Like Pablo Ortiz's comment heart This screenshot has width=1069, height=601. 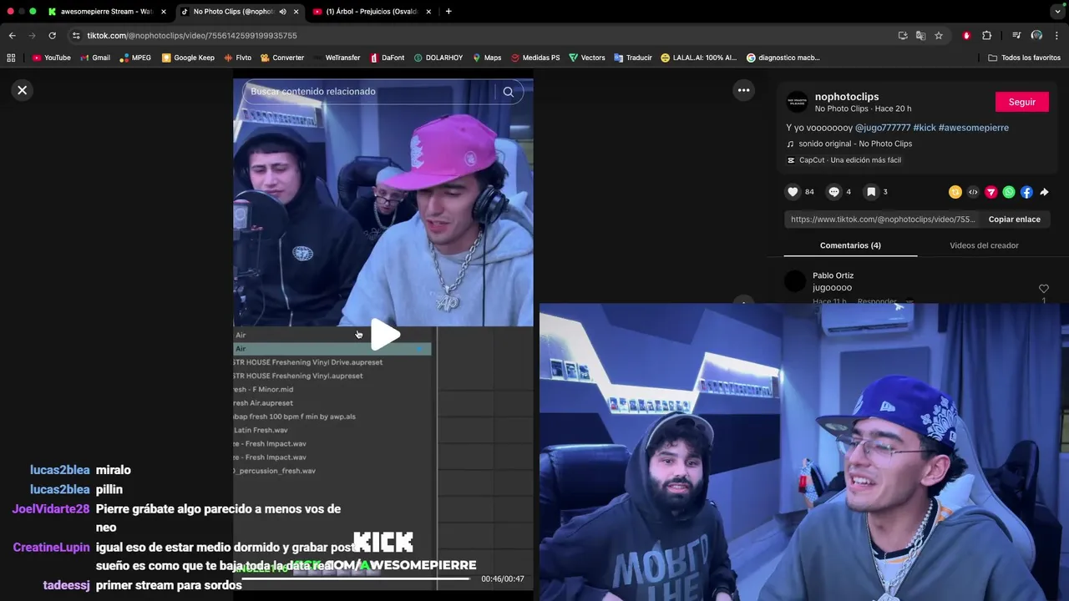[1043, 289]
